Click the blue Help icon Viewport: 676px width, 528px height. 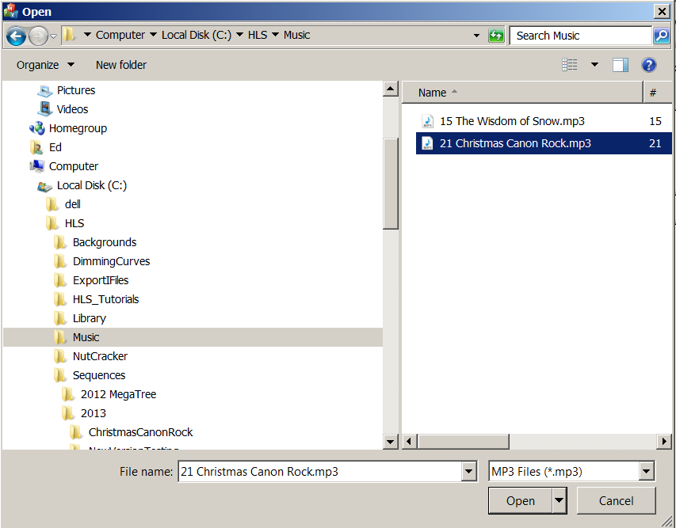648,65
